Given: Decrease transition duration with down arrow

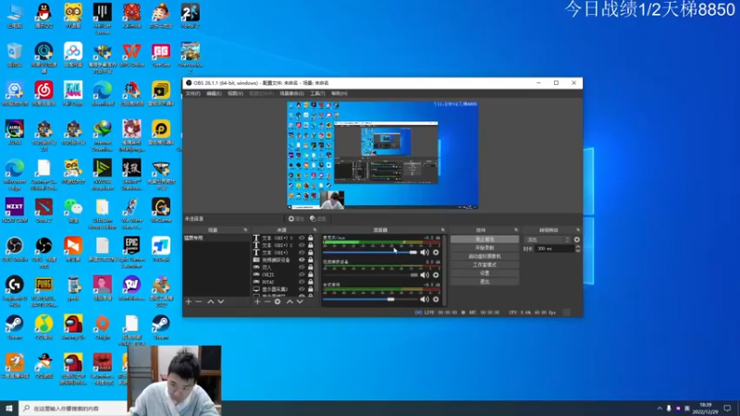Looking at the screenshot, I should pos(577,251).
